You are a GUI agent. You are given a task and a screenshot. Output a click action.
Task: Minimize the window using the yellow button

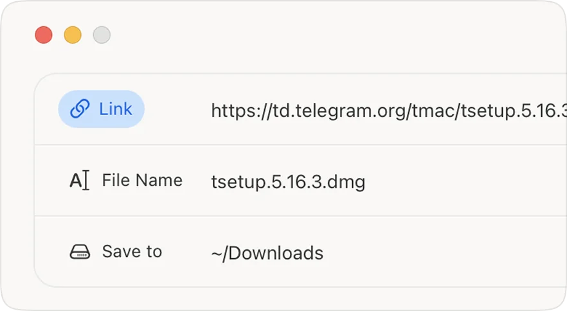[x=73, y=35]
